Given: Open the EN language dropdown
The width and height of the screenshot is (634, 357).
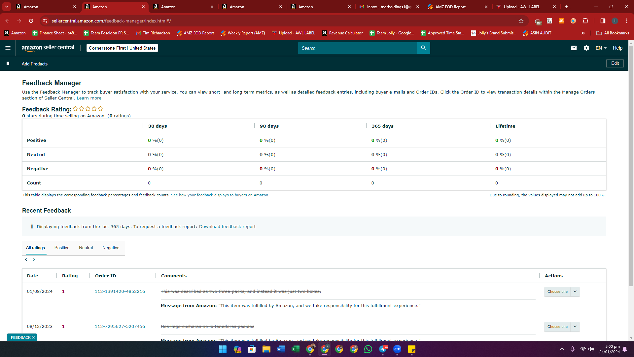Looking at the screenshot, I should (x=601, y=48).
